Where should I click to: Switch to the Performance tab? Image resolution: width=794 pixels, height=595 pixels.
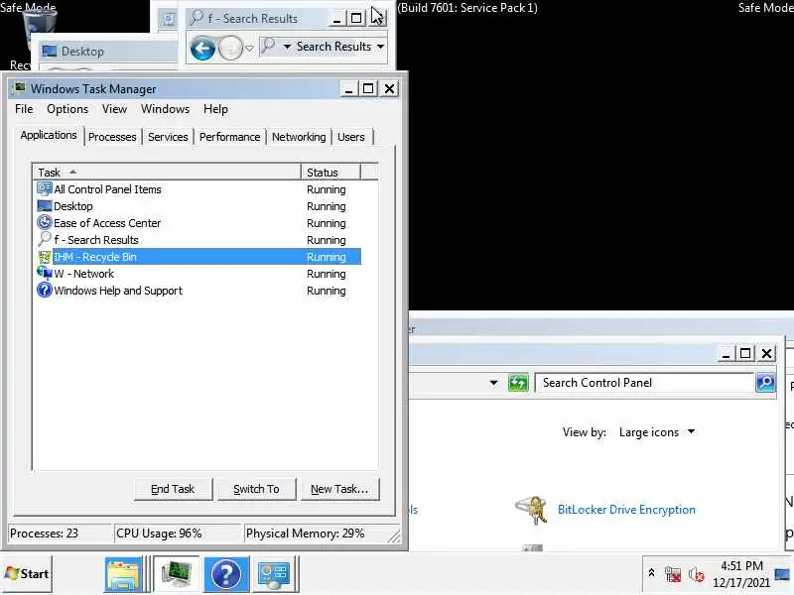229,137
